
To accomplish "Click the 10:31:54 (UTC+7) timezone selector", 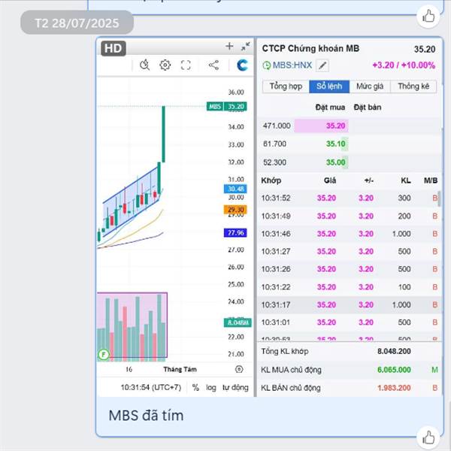I will [x=151, y=387].
